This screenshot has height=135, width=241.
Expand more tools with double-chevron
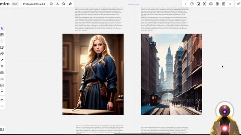(2, 91)
